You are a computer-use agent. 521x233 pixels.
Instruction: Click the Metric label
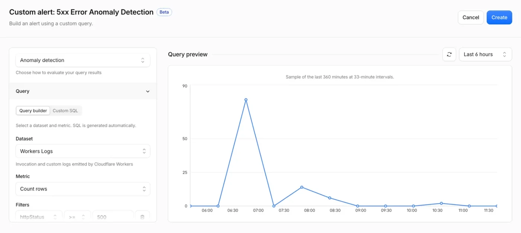23,176
